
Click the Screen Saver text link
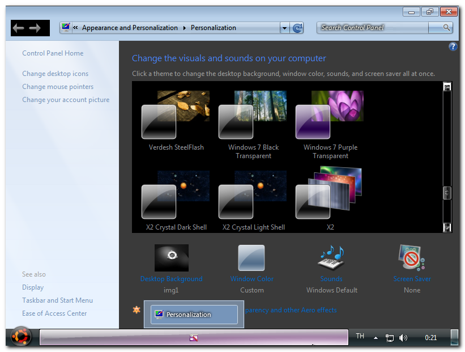(x=412, y=279)
